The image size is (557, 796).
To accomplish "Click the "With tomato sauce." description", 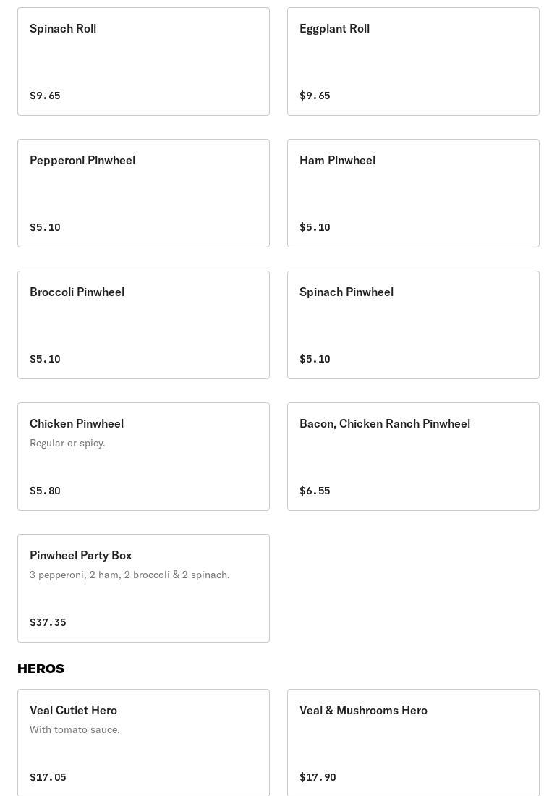I will coord(75,729).
